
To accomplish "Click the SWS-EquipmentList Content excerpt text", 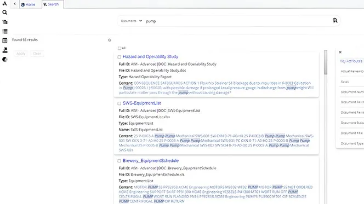I will point(216,143).
